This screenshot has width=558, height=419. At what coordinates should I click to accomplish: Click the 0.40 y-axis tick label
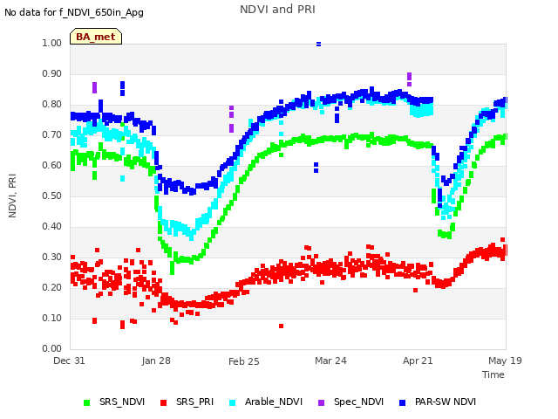click(x=52, y=227)
